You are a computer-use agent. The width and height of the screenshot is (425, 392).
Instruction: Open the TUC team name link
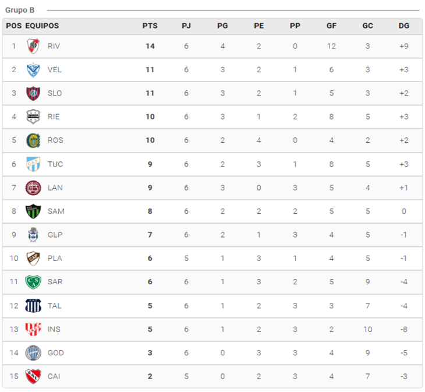click(x=55, y=164)
